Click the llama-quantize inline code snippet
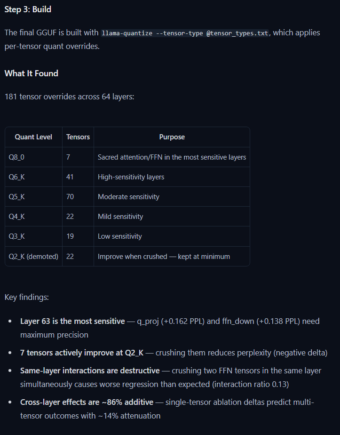This screenshot has height=435, width=340. [x=185, y=33]
